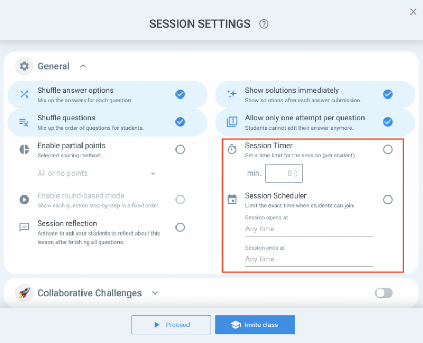Click the Session opens at field
Viewport: 423px width, 343px height.
309,229
